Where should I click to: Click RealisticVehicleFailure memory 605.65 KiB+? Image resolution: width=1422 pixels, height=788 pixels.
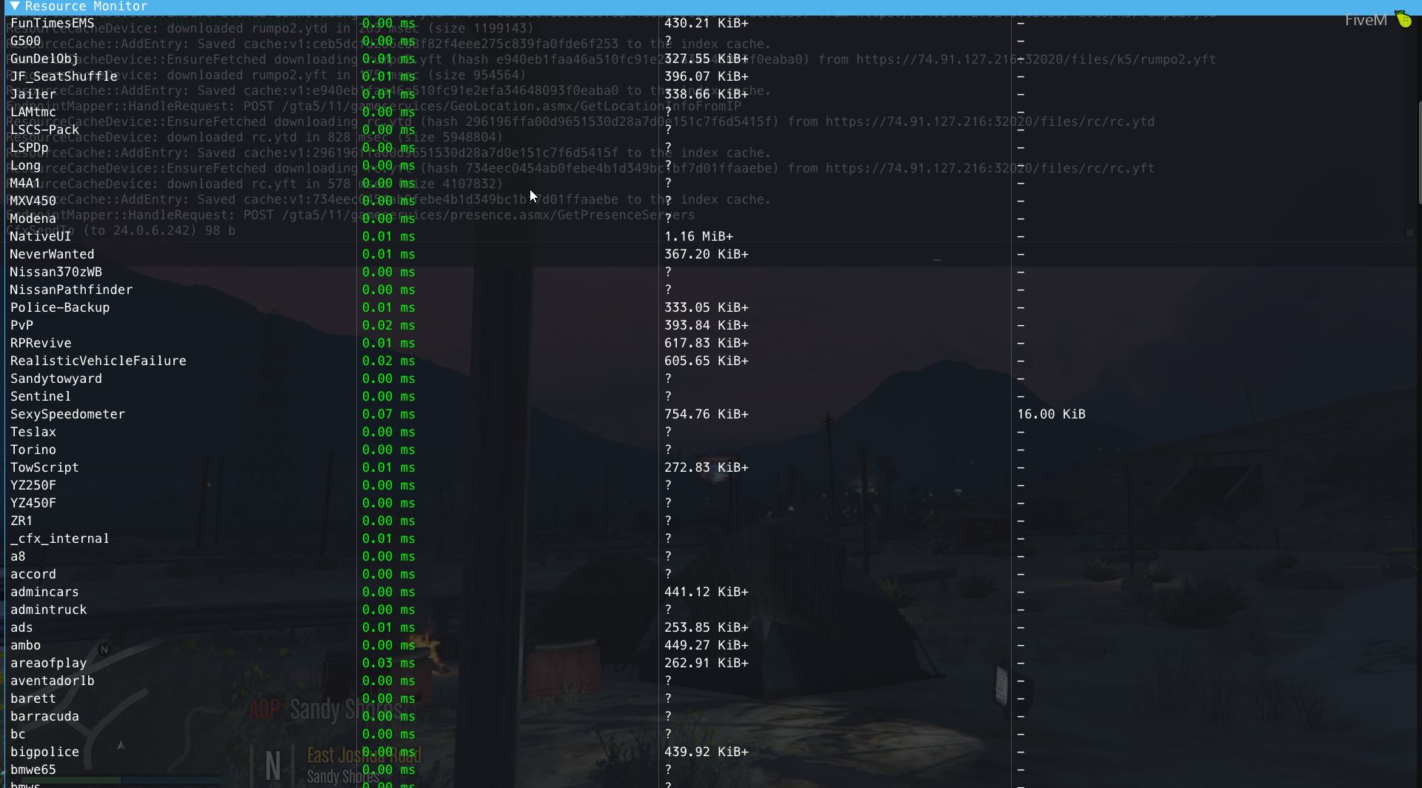[x=707, y=361]
